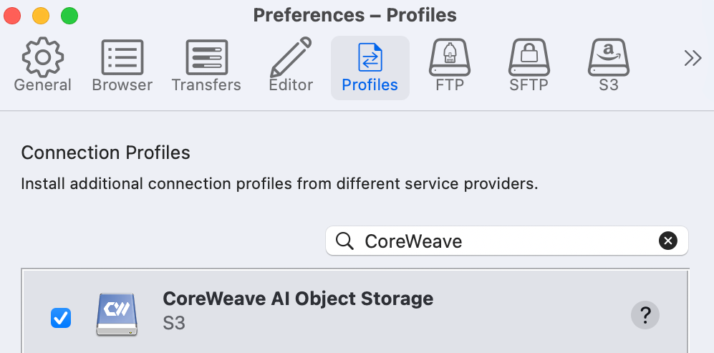Image resolution: width=714 pixels, height=353 pixels.
Task: Open FTP drive icon preferences
Action: click(x=450, y=57)
